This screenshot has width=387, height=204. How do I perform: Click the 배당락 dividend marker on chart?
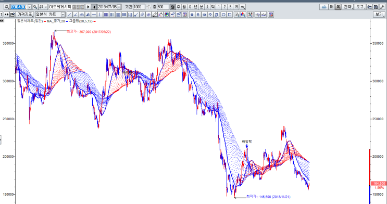[x=247, y=142]
